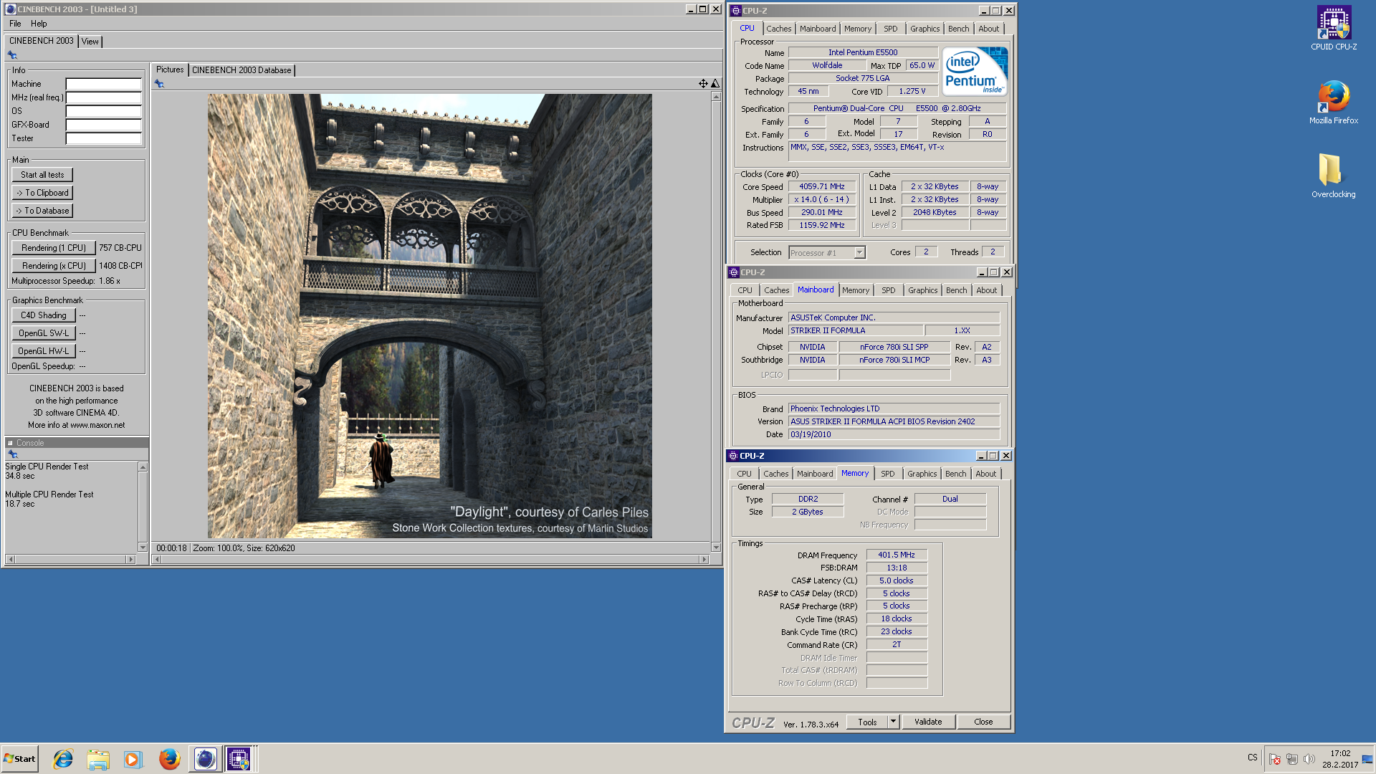Image resolution: width=1376 pixels, height=774 pixels.
Task: Switch to CPU-Z taskbar button
Action: 239,759
